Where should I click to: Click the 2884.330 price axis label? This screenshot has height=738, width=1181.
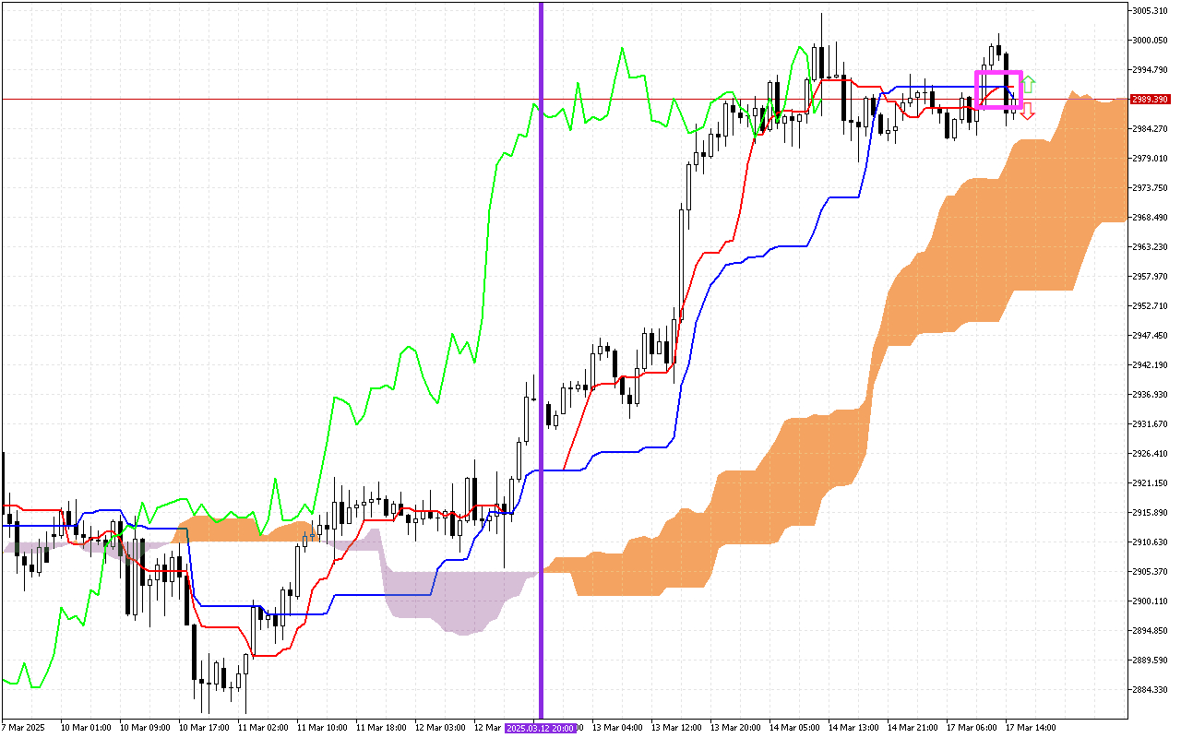pos(1150,690)
